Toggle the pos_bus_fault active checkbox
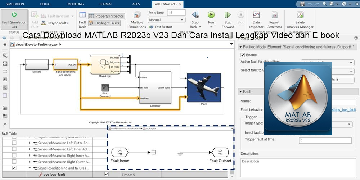Image resolution: width=360 pixels, height=180 pixels. coord(107,174)
